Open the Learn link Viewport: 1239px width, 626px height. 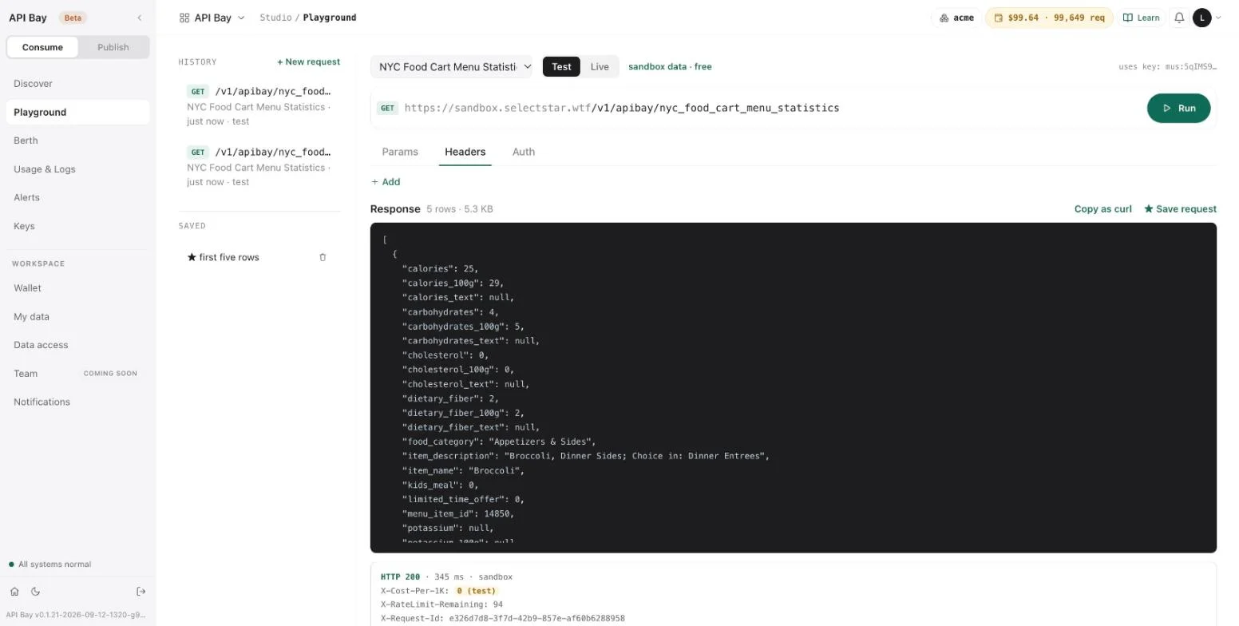point(1142,18)
